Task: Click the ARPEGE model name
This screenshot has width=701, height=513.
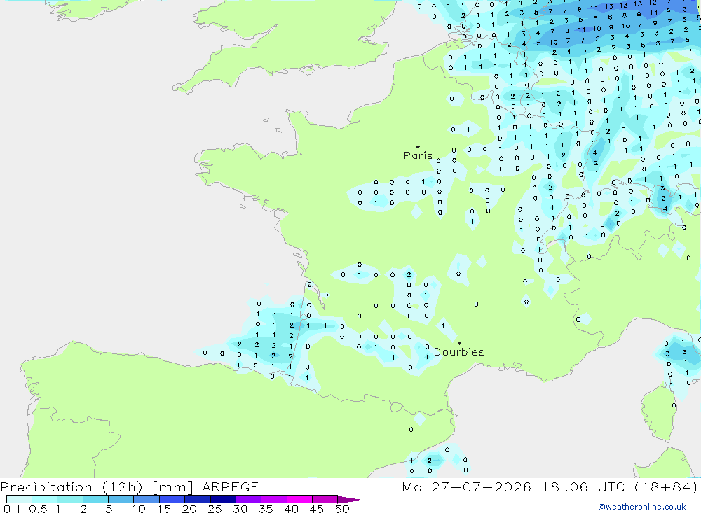Action: tap(230, 487)
